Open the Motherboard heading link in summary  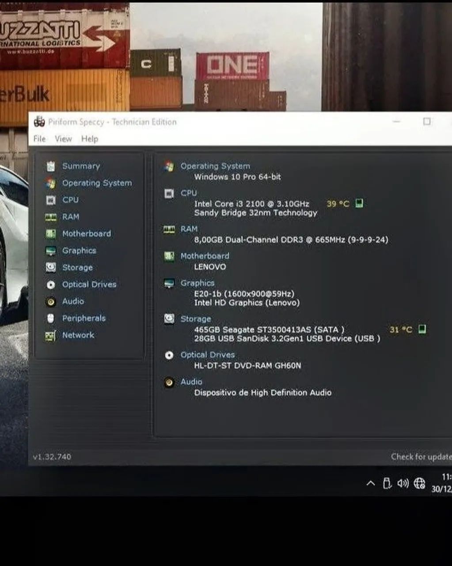tap(205, 256)
